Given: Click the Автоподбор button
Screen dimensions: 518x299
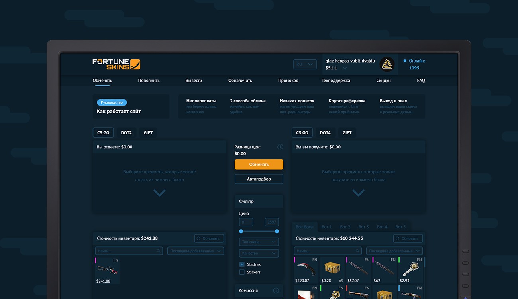Looking at the screenshot, I should pos(259,179).
